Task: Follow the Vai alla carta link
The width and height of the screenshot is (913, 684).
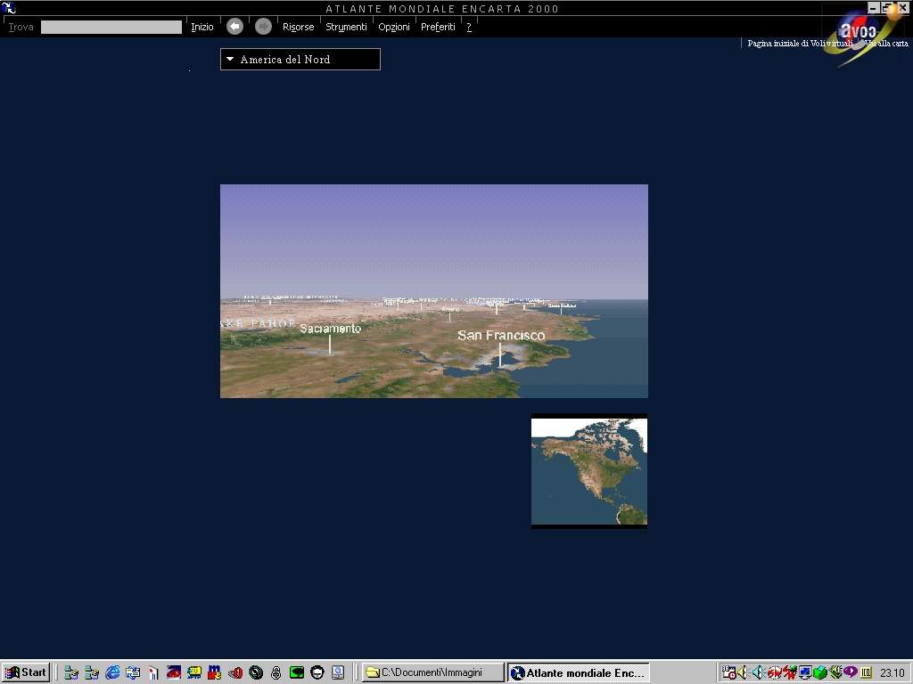Action: [x=885, y=43]
